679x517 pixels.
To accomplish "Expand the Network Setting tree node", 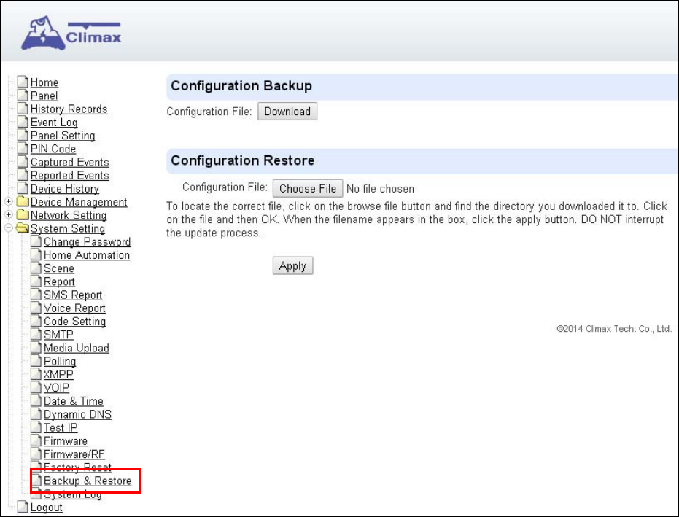I will [8, 215].
